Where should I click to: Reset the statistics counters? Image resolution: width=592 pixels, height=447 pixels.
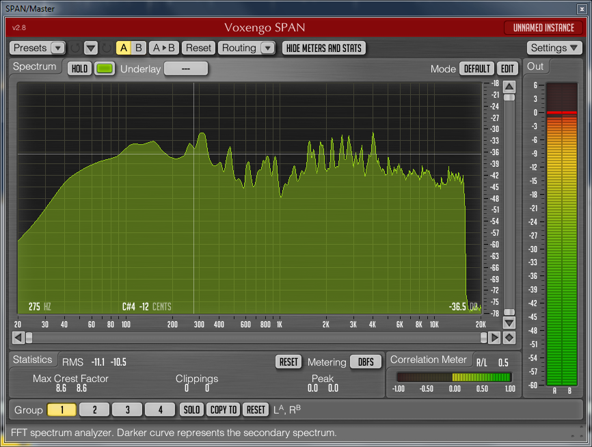coord(288,362)
